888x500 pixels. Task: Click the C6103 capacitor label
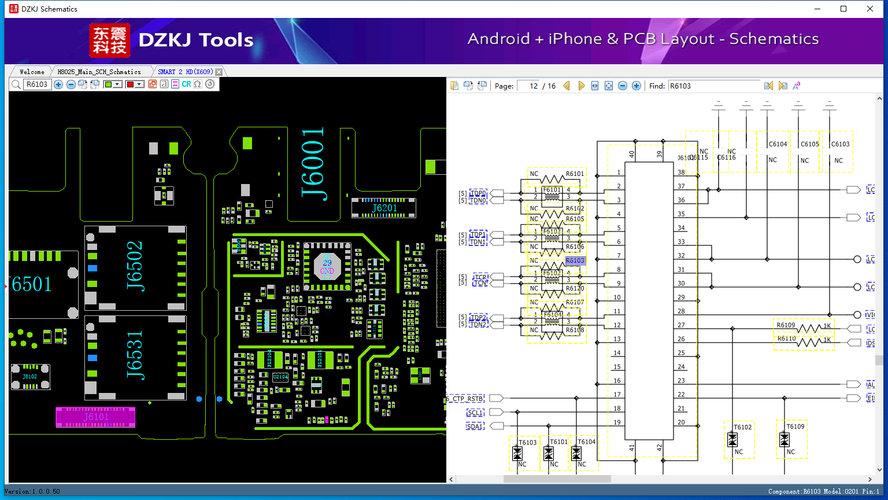841,144
